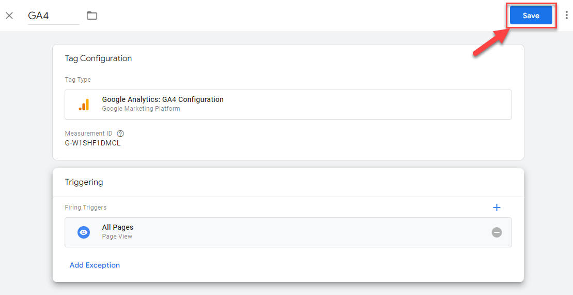Open the Google Analytics: GA4 Configuration tag type
The height and width of the screenshot is (295, 573).
pyautogui.click(x=288, y=105)
